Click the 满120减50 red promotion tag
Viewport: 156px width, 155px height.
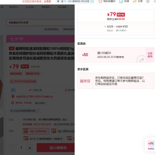(16, 73)
